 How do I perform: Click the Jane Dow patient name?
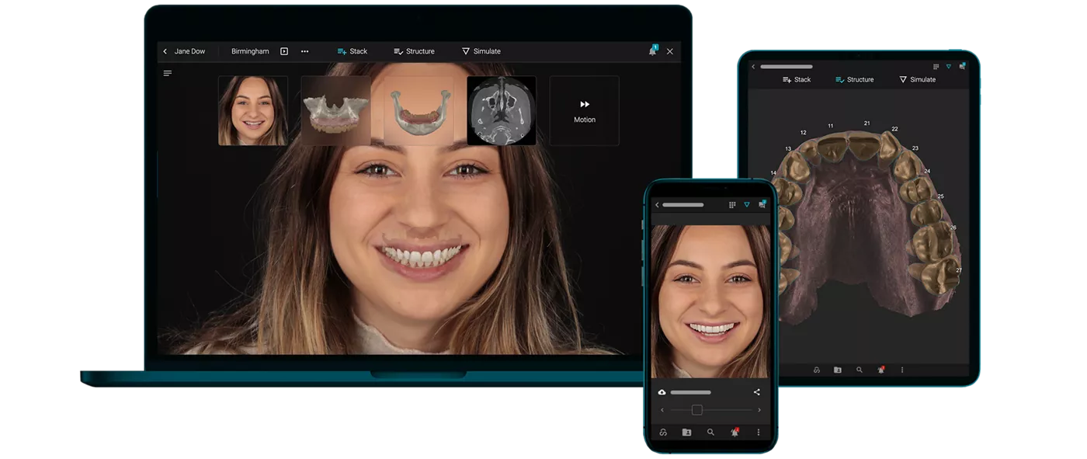(x=189, y=51)
